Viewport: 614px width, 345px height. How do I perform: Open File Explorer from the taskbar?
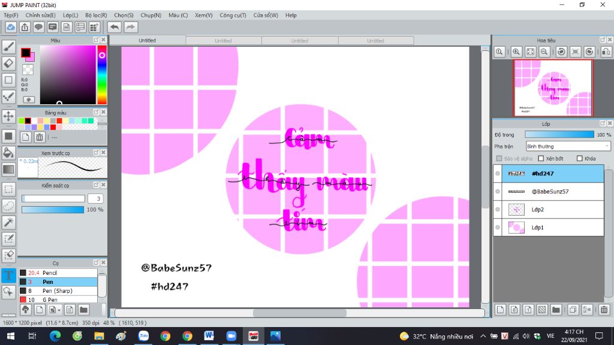pos(99,336)
